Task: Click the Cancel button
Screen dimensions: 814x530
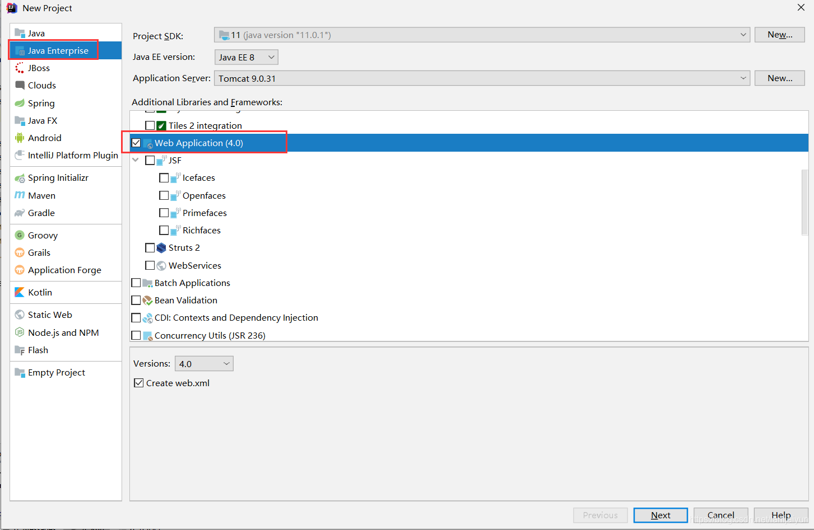Action: tap(721, 515)
